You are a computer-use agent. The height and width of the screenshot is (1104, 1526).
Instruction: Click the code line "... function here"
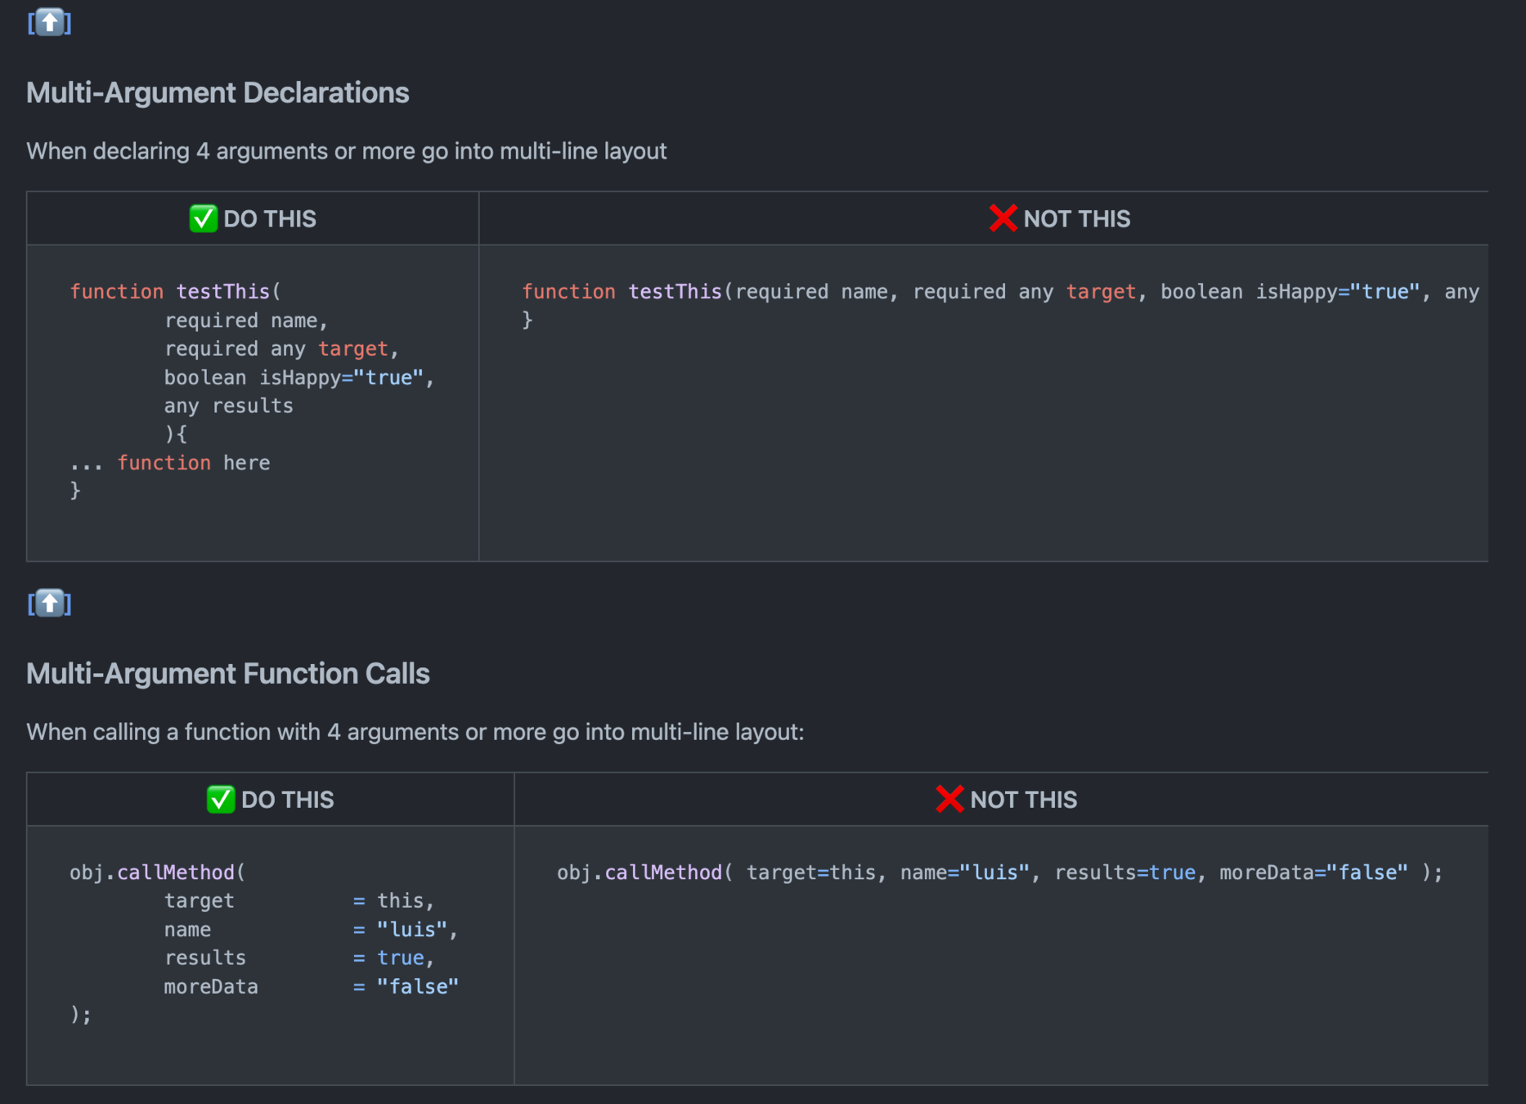tap(170, 463)
